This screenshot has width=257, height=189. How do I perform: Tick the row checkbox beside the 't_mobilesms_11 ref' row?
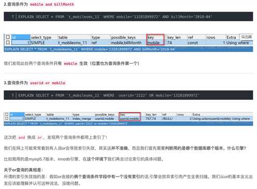pos(8,42)
